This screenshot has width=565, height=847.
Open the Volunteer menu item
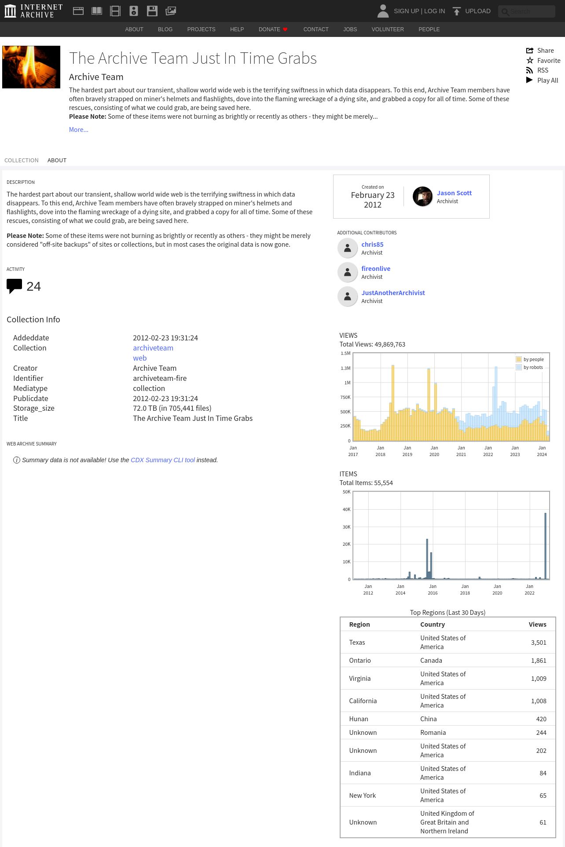388,29
